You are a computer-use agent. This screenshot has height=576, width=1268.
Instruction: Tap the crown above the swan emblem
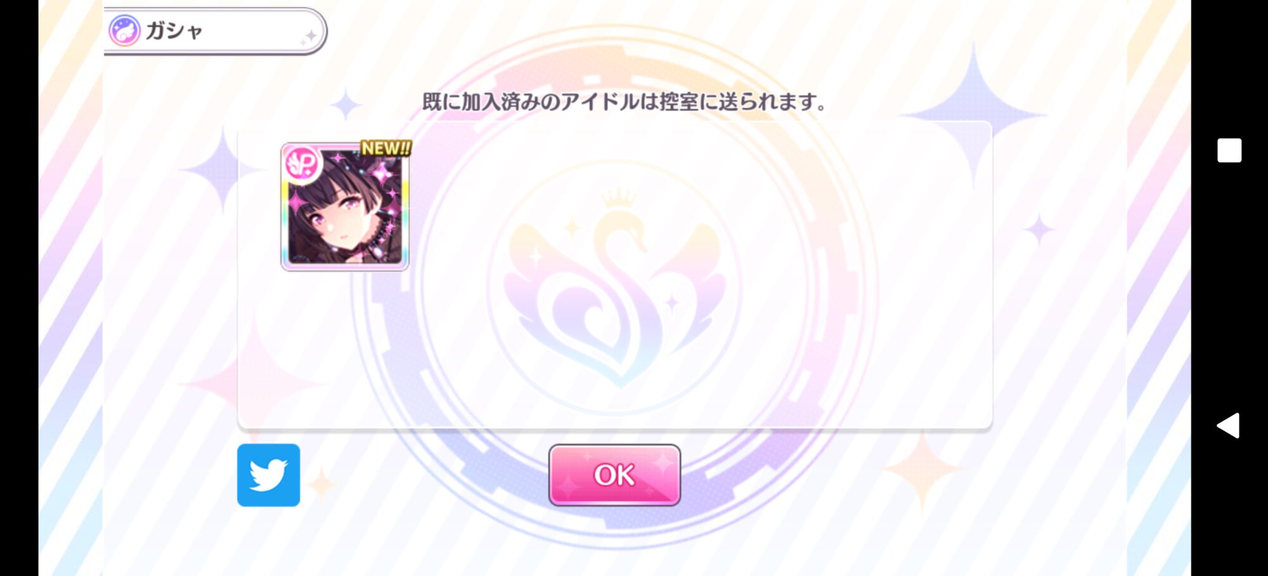[618, 198]
